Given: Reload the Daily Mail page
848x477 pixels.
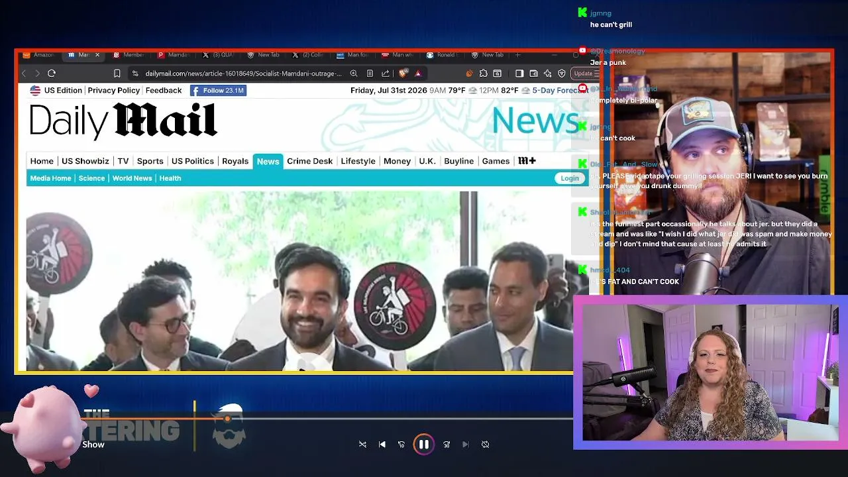Looking at the screenshot, I should click(52, 74).
